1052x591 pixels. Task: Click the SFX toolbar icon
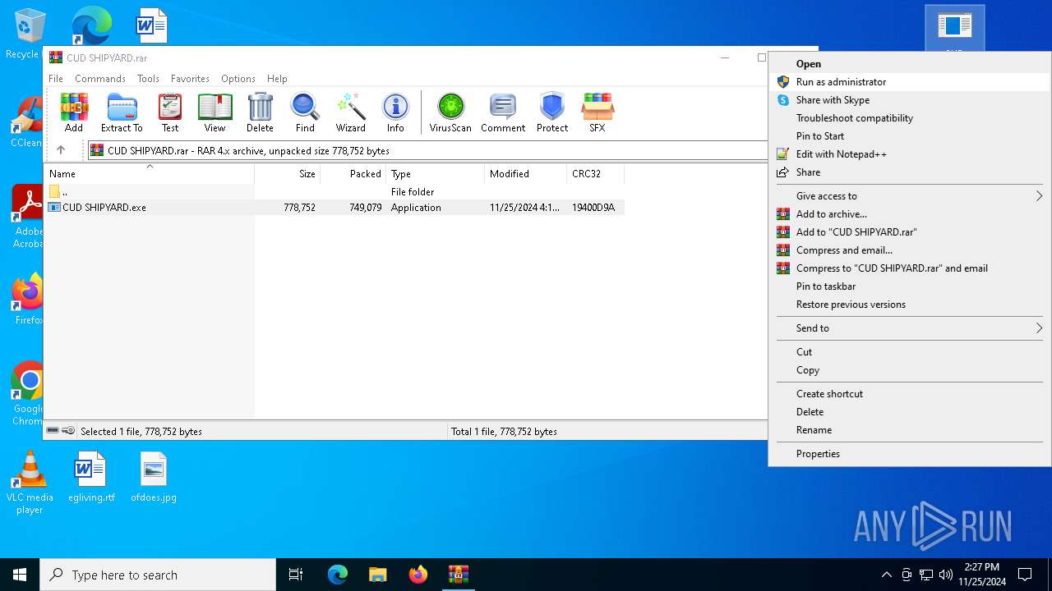(598, 112)
